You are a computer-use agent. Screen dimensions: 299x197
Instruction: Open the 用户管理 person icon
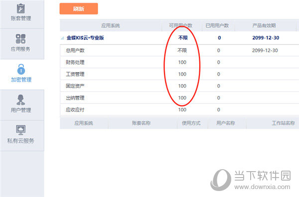20,100
